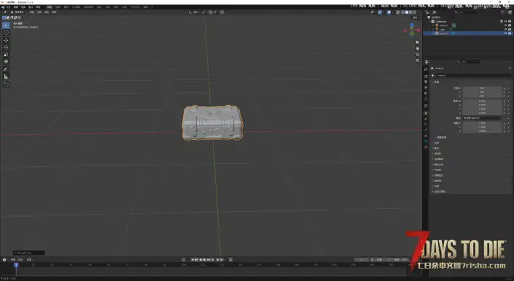The width and height of the screenshot is (514, 281).
Task: Open the Material properties tab
Action: pyautogui.click(x=426, y=147)
